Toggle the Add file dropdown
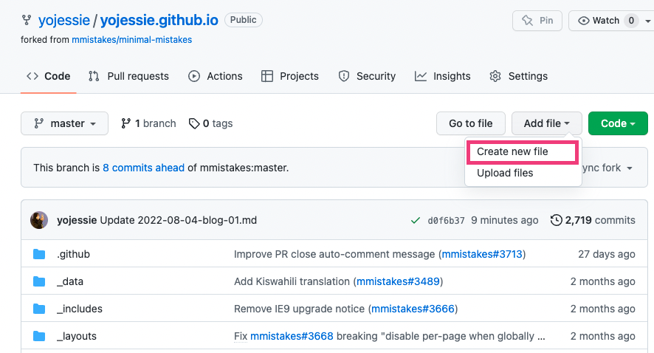The height and width of the screenshot is (353, 654). tap(547, 123)
